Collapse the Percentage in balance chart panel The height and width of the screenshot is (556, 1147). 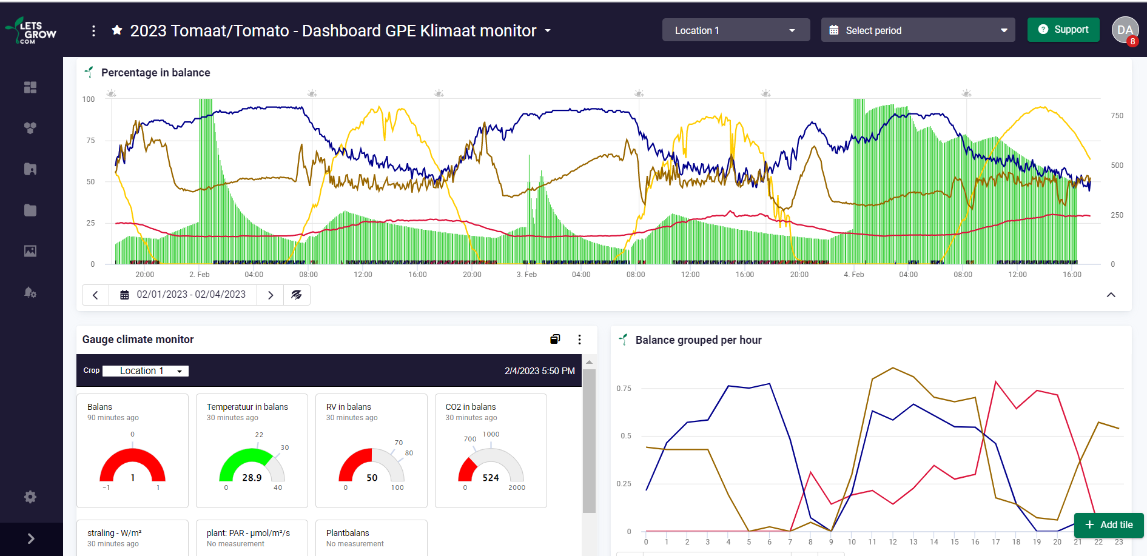[x=1111, y=295]
